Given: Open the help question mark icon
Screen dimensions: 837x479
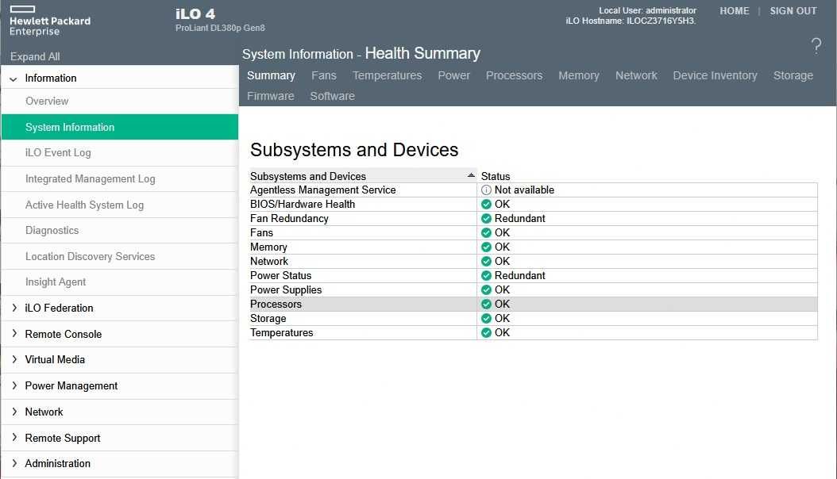Looking at the screenshot, I should click(816, 46).
